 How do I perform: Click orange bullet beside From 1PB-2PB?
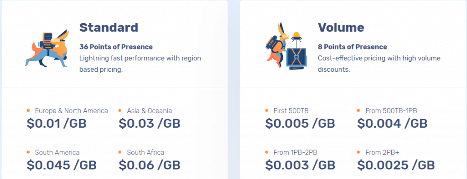[x=267, y=152]
